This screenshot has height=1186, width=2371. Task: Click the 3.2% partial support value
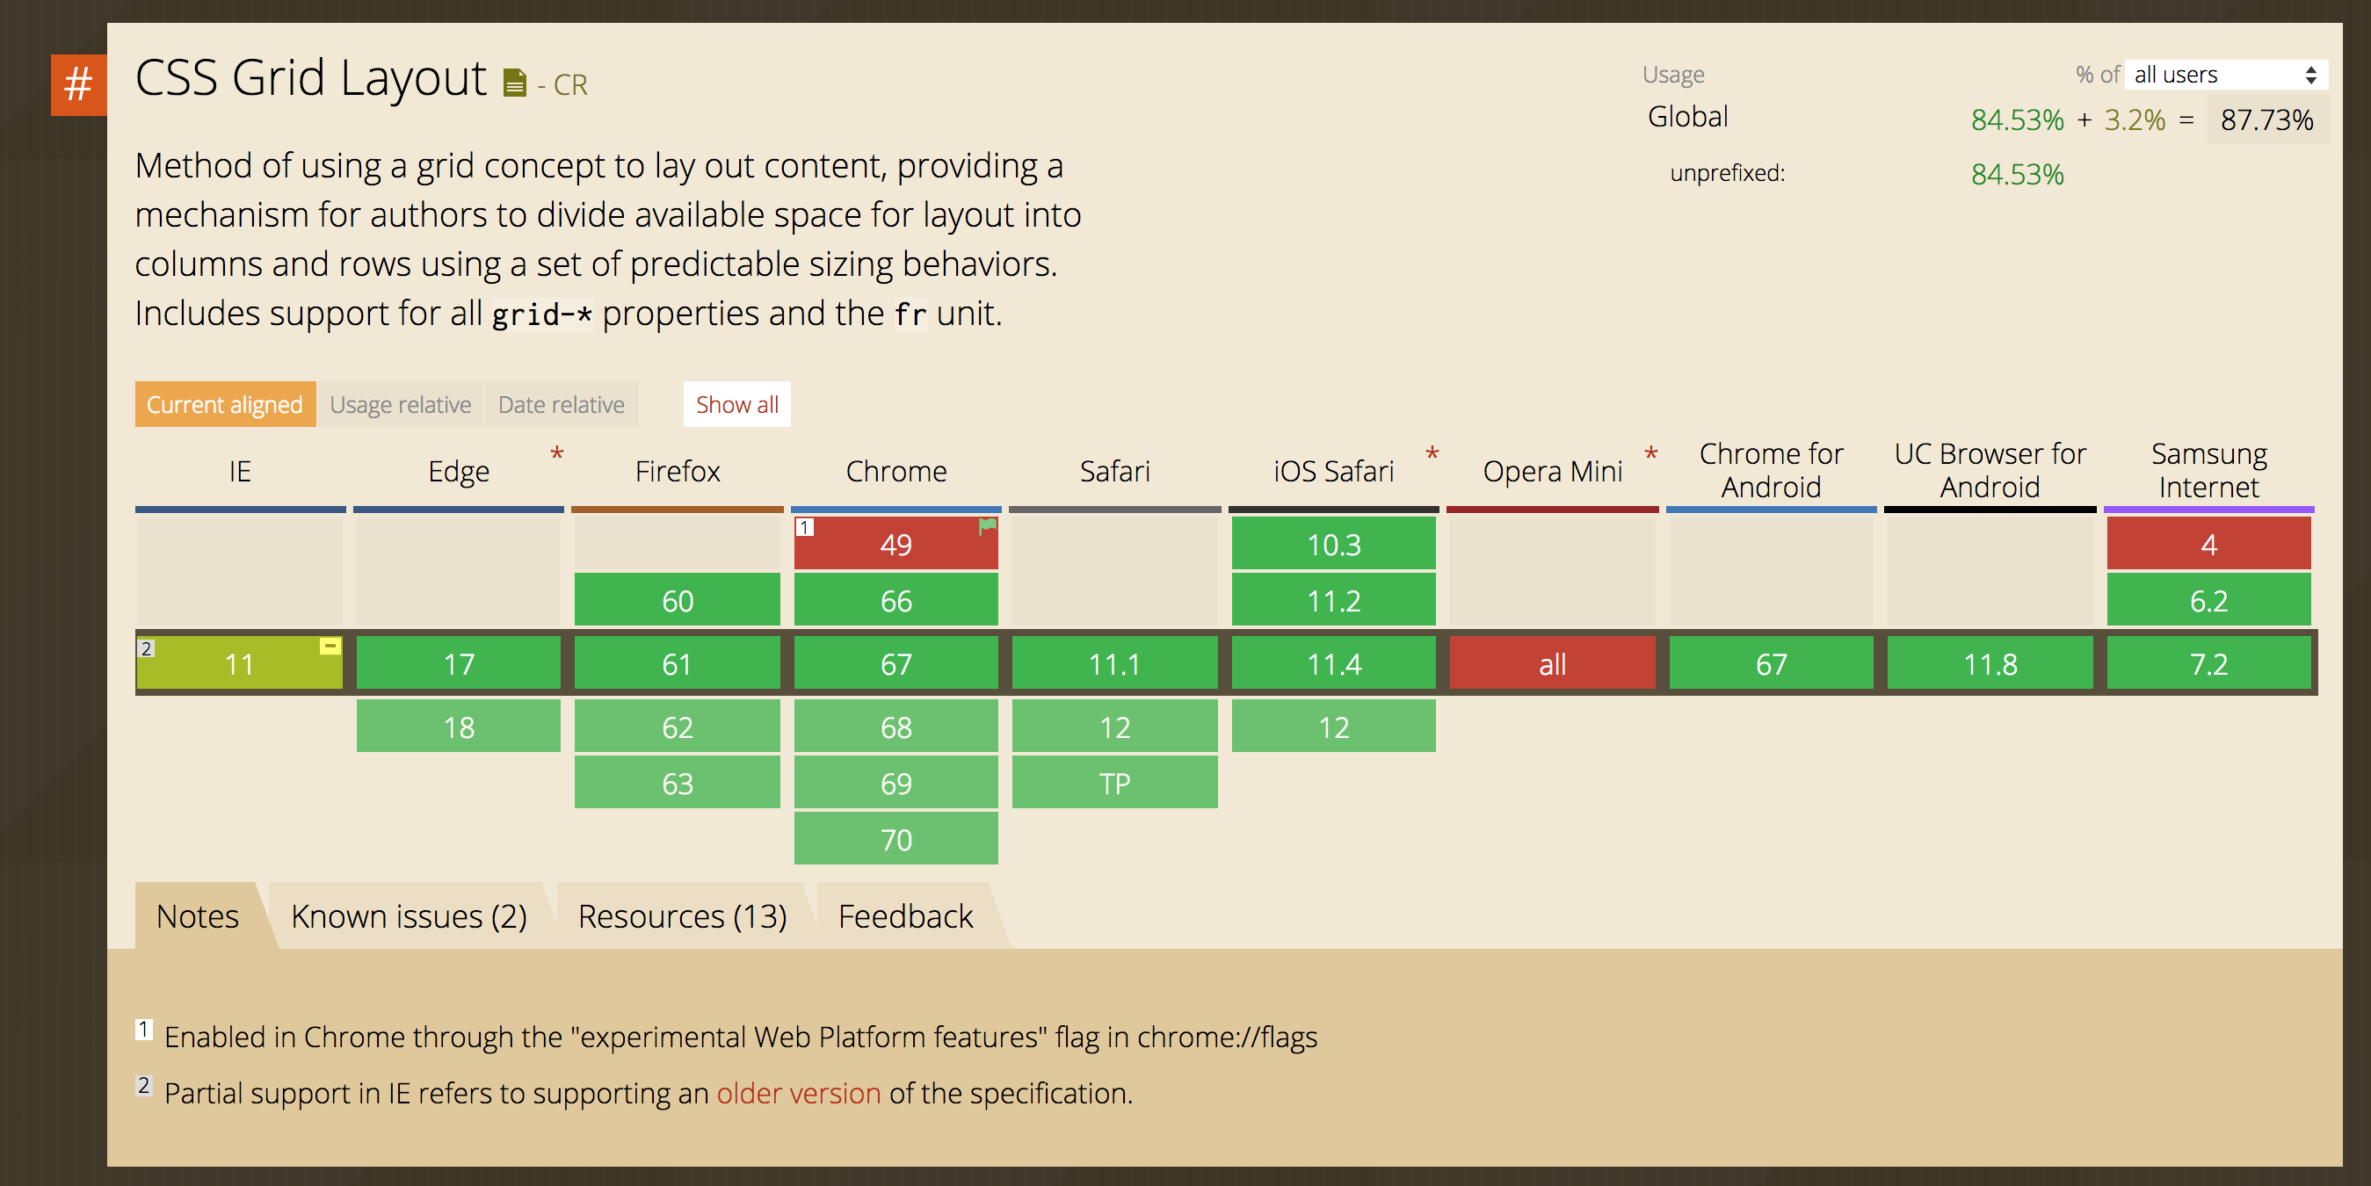point(2135,119)
